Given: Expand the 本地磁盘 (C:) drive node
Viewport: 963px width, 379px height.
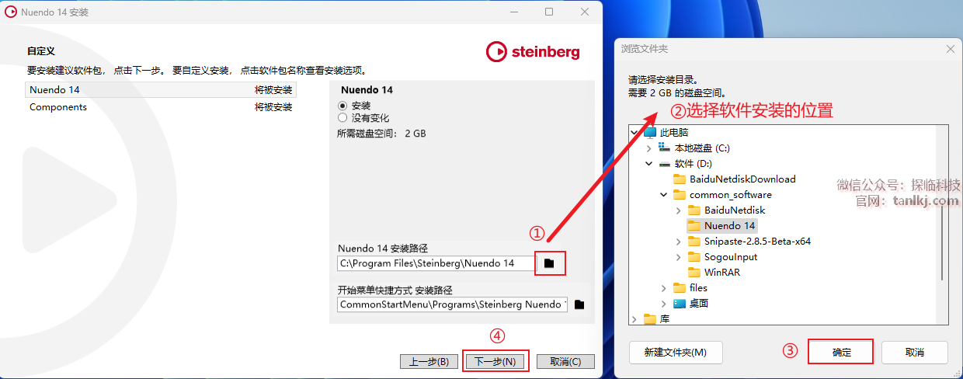Looking at the screenshot, I should 649,148.
